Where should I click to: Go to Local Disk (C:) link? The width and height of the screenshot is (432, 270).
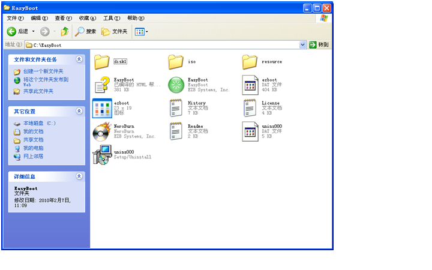coord(40,123)
